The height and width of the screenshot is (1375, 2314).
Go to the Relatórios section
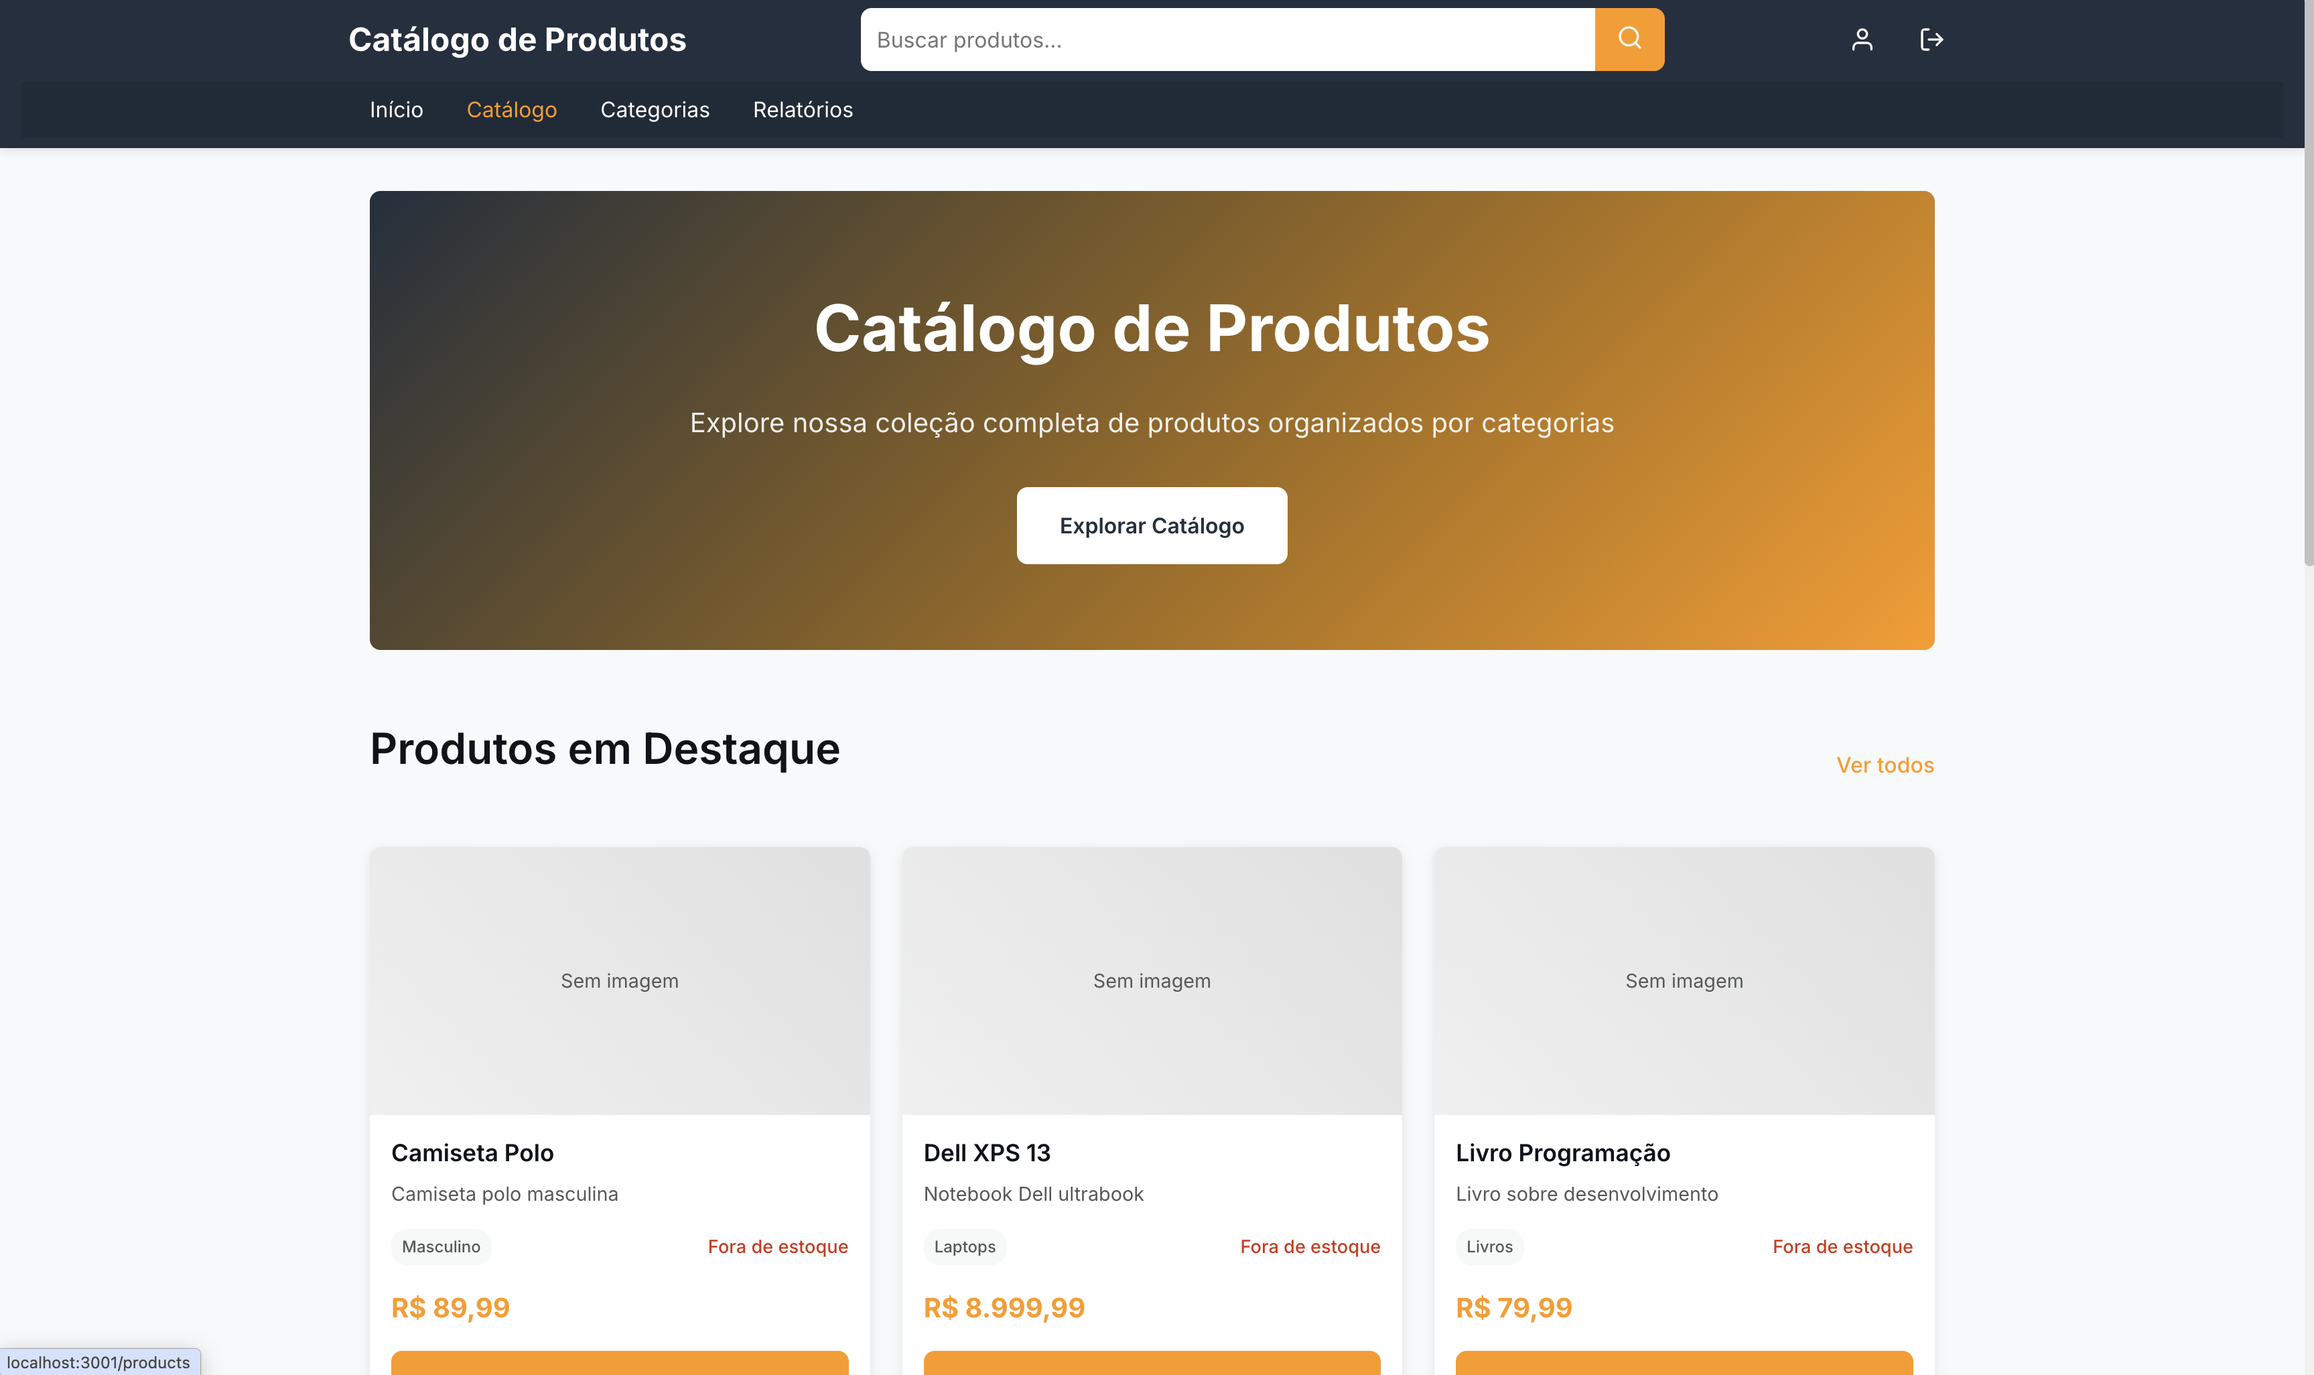click(x=803, y=109)
